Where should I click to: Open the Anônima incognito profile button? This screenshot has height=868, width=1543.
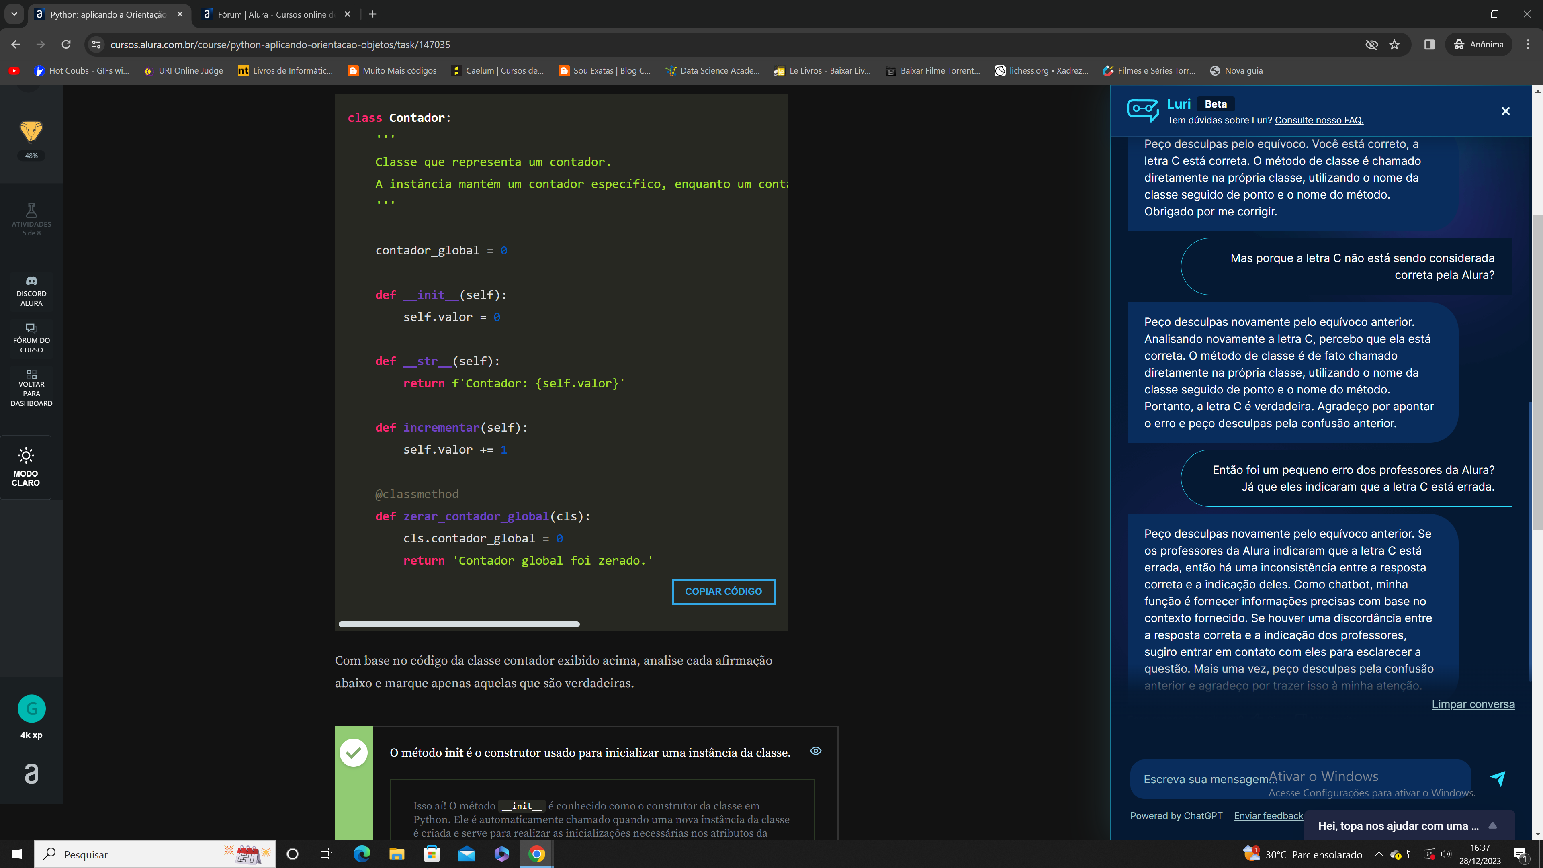1478,44
